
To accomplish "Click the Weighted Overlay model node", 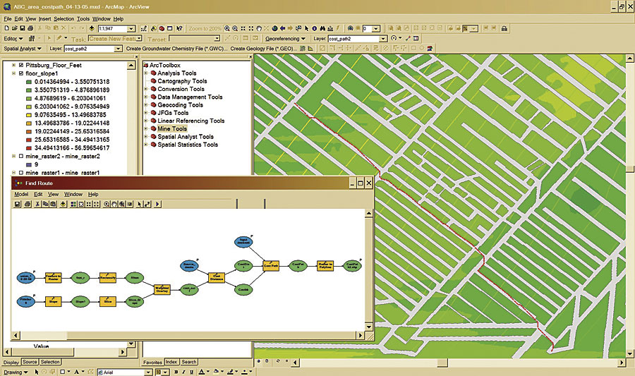I will [x=163, y=288].
